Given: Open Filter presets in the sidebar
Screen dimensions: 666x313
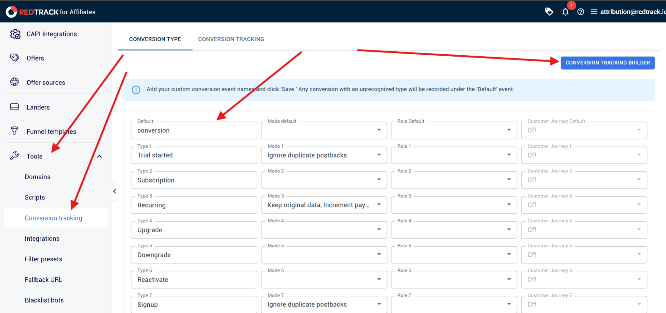Looking at the screenshot, I should [x=43, y=259].
